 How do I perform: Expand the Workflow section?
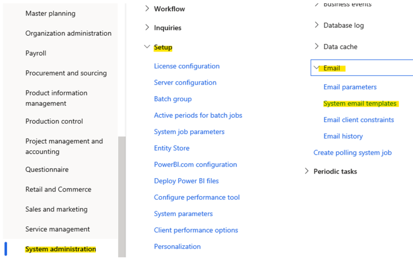pos(168,8)
